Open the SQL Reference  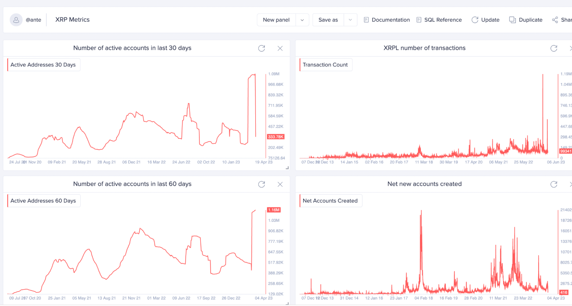439,19
